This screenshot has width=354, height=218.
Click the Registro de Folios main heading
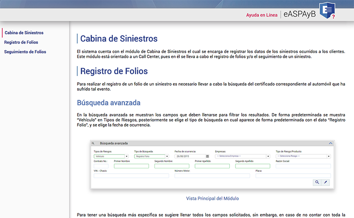[x=114, y=71]
